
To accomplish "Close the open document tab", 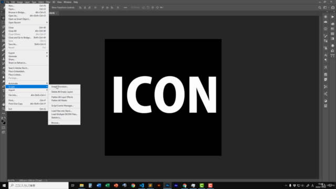I will (57, 13).
